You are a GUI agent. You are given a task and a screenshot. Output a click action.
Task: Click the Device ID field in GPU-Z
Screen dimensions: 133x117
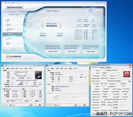(x=104, y=84)
